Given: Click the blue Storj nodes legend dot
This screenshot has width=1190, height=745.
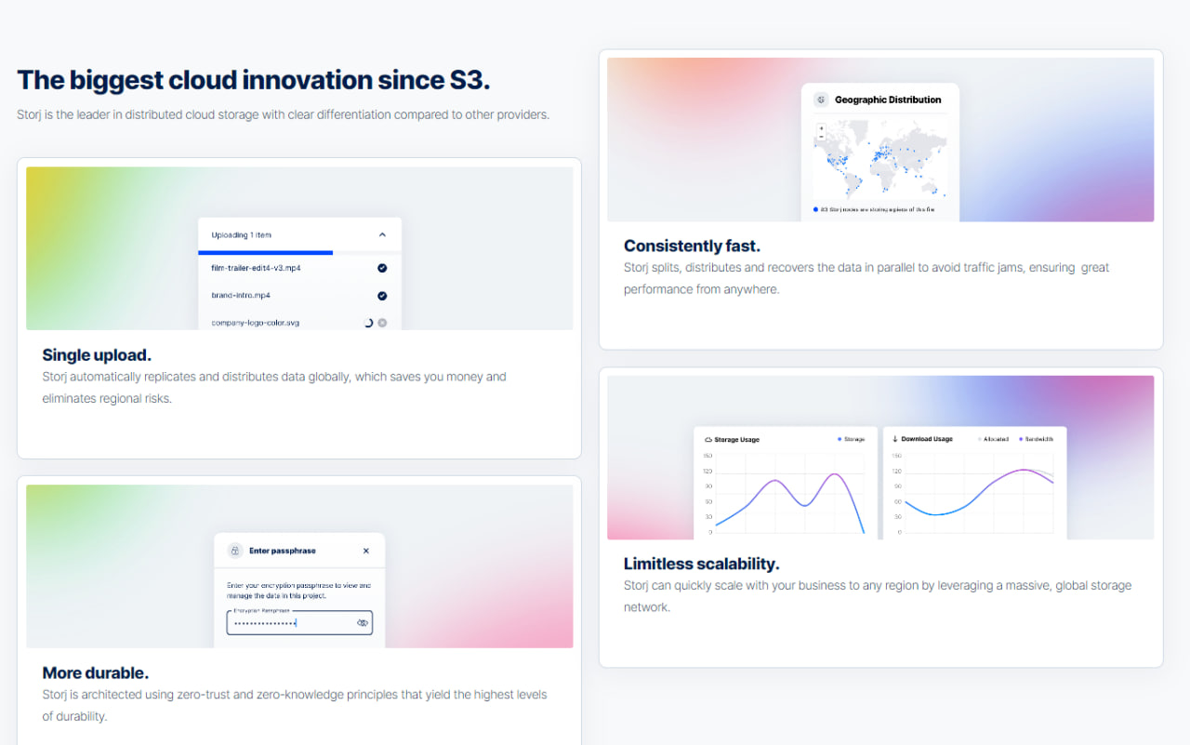Looking at the screenshot, I should pos(815,209).
